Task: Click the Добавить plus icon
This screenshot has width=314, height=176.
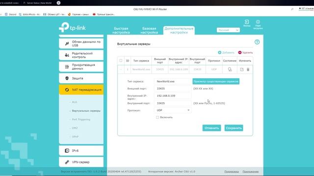Action: (x=220, y=52)
